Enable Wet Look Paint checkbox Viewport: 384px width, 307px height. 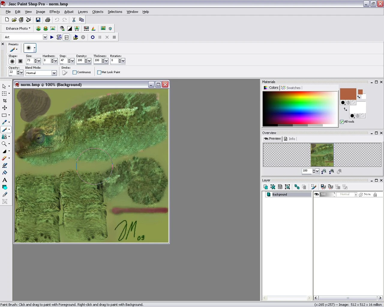click(x=99, y=72)
